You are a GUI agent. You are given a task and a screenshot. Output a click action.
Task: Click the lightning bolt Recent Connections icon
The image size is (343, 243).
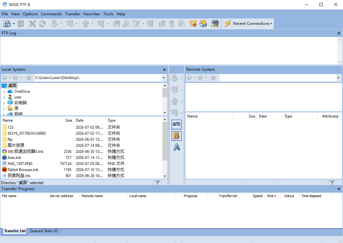pyautogui.click(x=228, y=23)
